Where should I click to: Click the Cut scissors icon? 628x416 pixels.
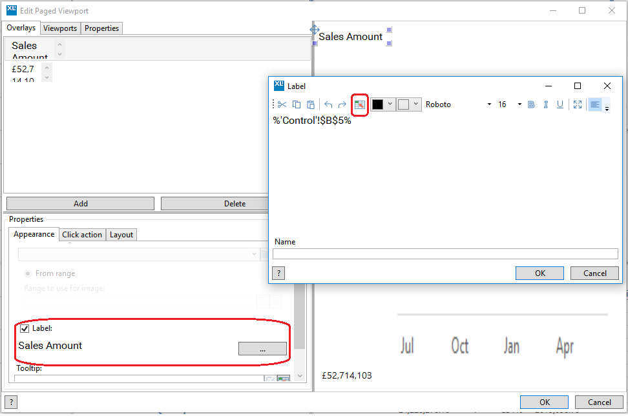coord(282,104)
